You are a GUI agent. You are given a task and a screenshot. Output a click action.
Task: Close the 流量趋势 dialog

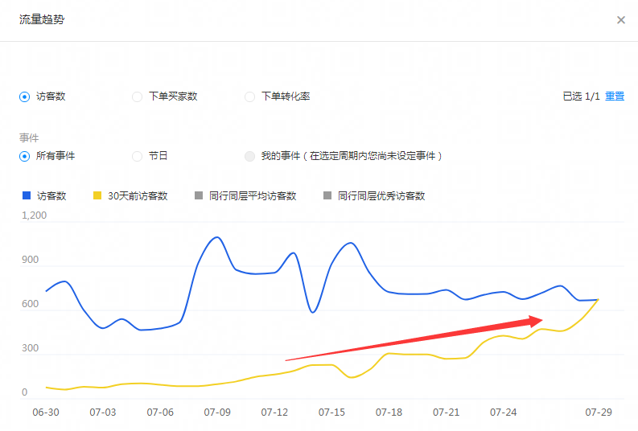pyautogui.click(x=620, y=20)
